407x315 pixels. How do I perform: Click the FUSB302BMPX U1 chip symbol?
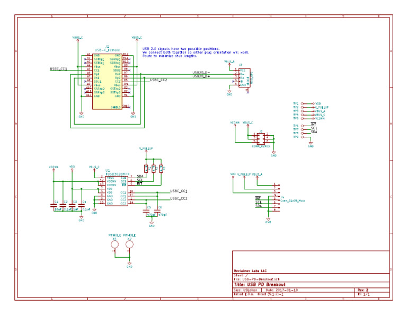click(117, 191)
